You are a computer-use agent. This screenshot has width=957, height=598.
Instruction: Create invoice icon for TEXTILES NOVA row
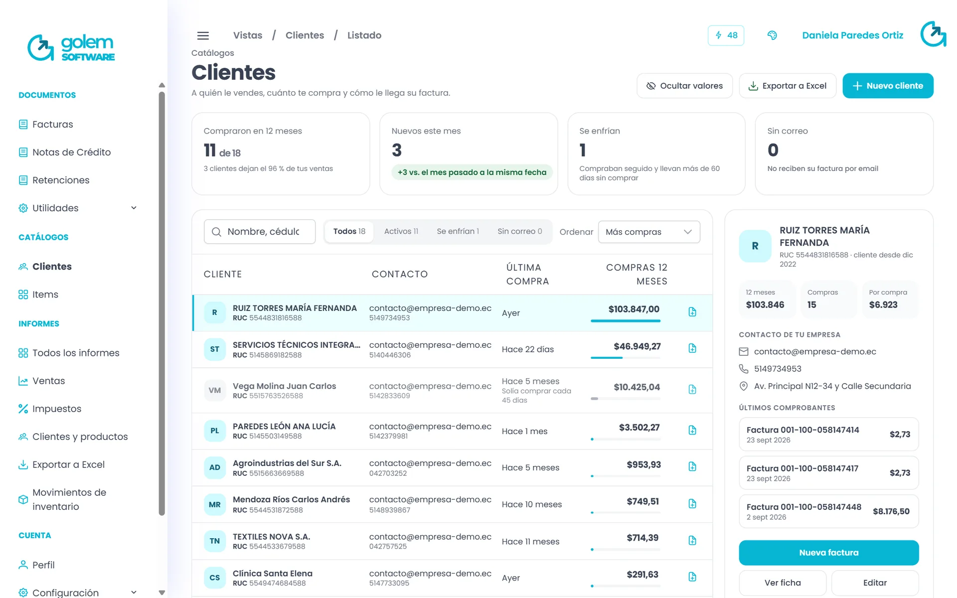tap(692, 540)
